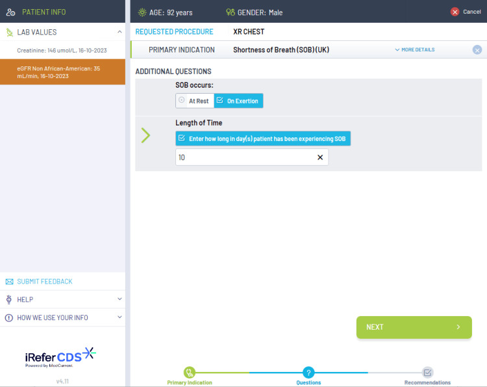Click the Age sun icon in header

(x=142, y=12)
